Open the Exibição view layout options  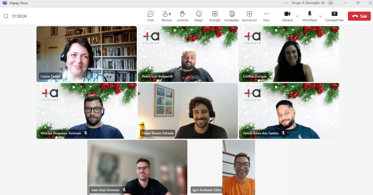pyautogui.click(x=215, y=16)
